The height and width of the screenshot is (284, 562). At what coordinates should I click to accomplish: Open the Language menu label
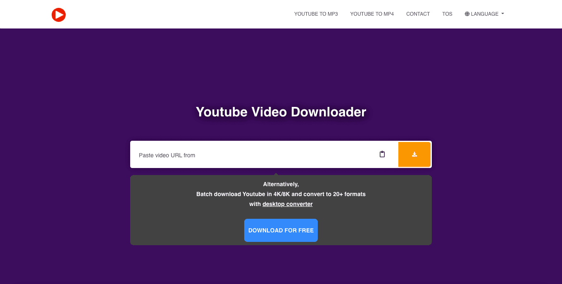point(484,14)
